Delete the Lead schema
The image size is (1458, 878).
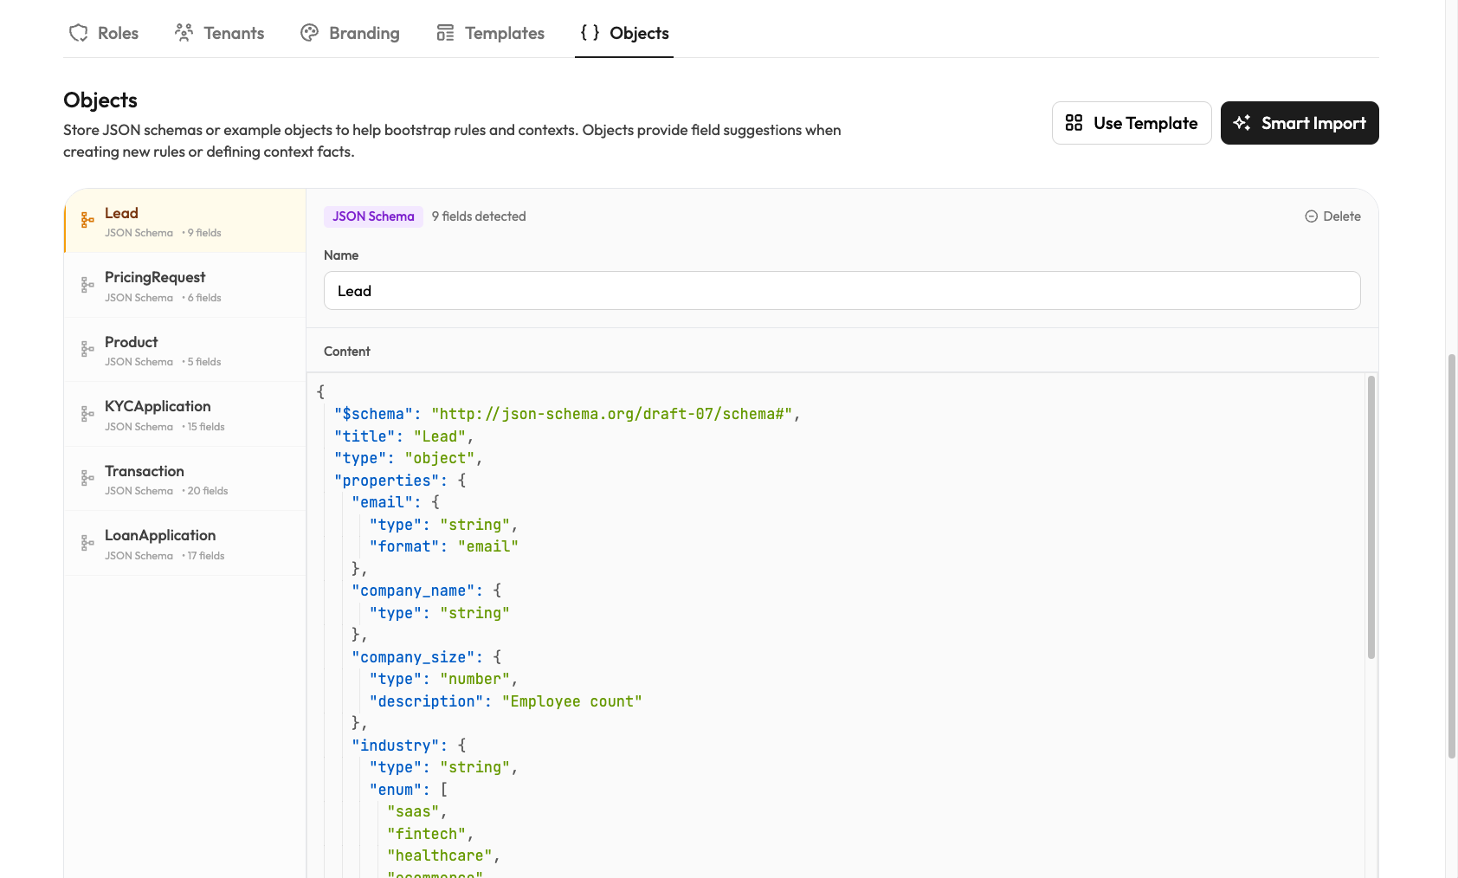(x=1332, y=216)
